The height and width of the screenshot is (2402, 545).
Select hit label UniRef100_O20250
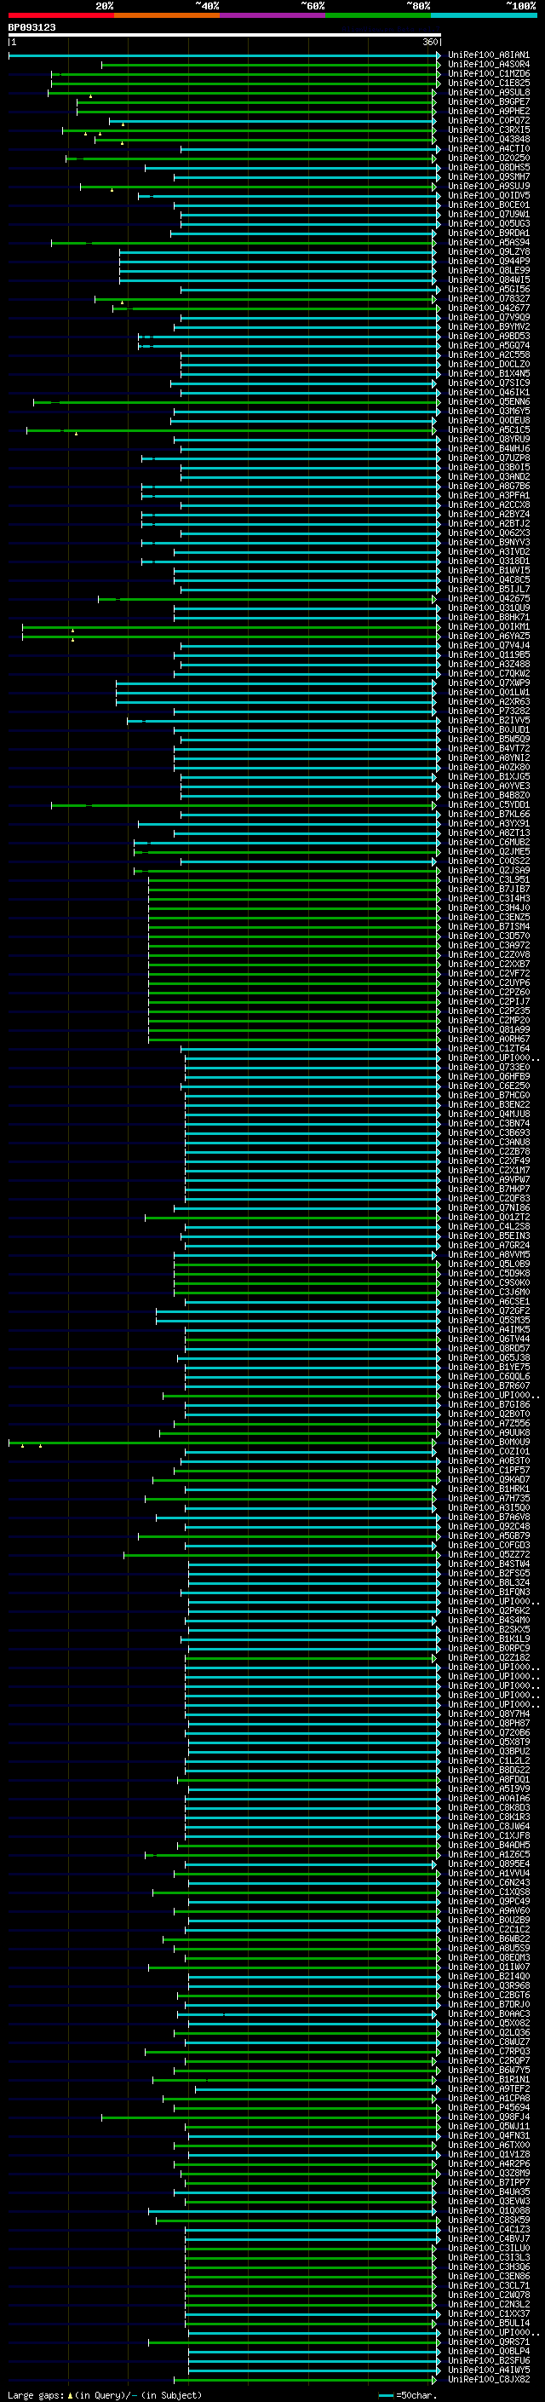tap(488, 158)
